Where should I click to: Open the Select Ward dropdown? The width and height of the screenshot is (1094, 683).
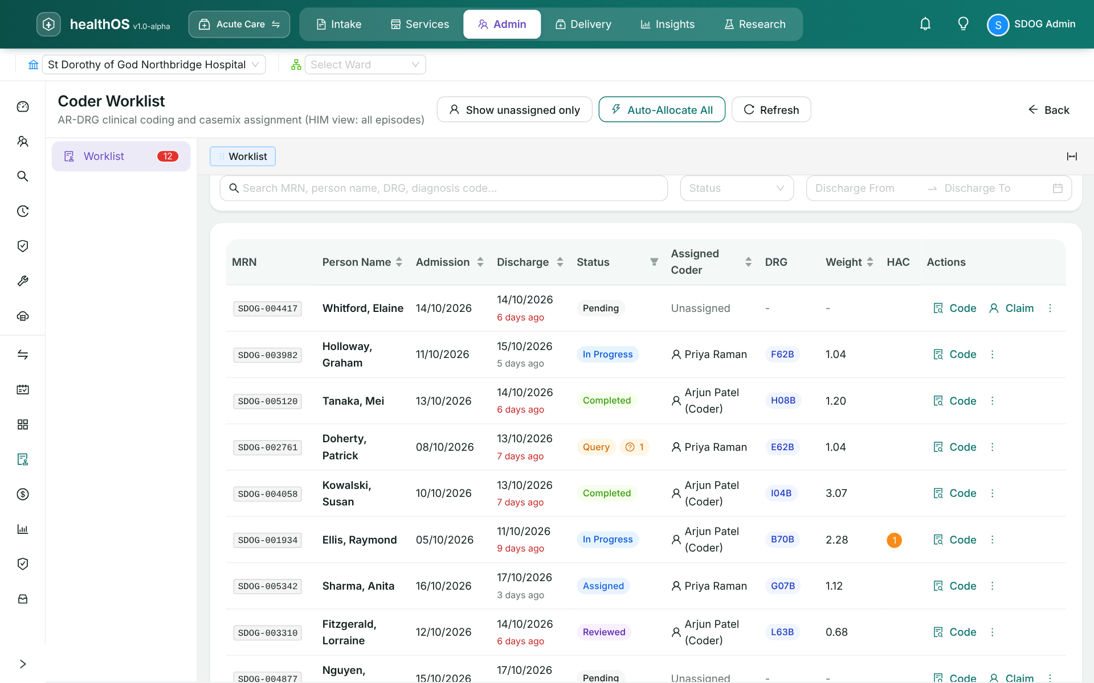[365, 65]
